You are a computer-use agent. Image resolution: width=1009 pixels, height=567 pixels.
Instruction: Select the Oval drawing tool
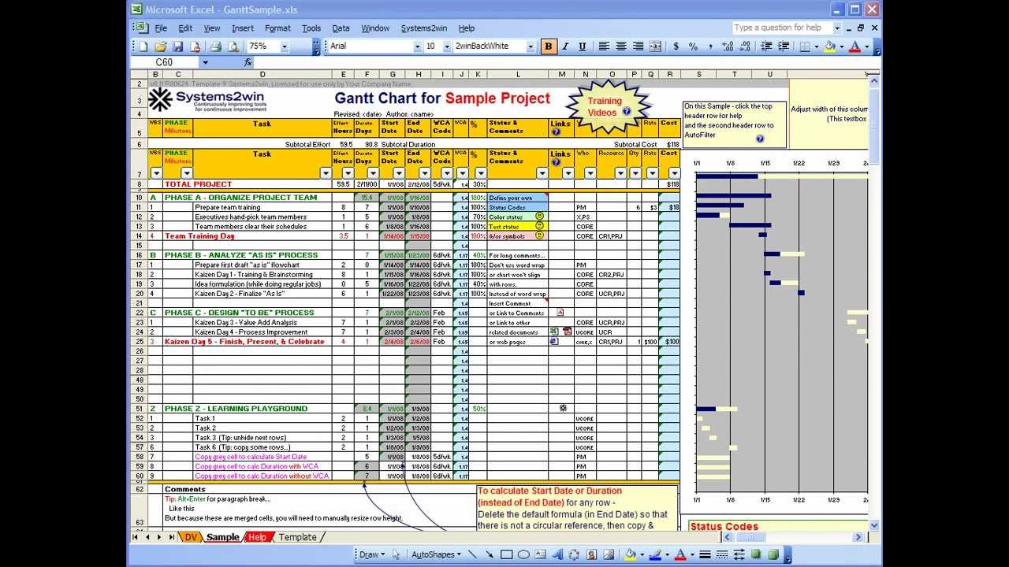523,554
